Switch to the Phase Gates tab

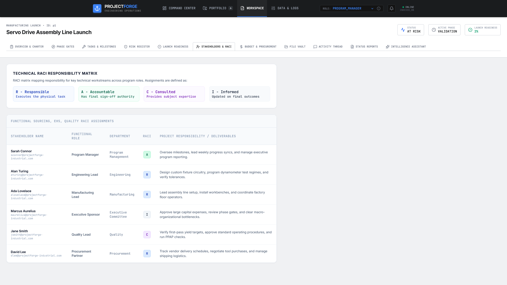tap(63, 47)
